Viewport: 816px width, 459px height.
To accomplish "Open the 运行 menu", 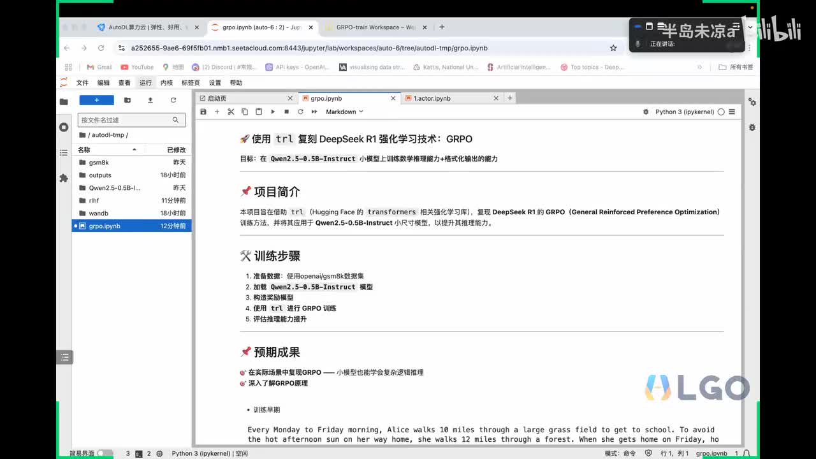I will coord(145,83).
